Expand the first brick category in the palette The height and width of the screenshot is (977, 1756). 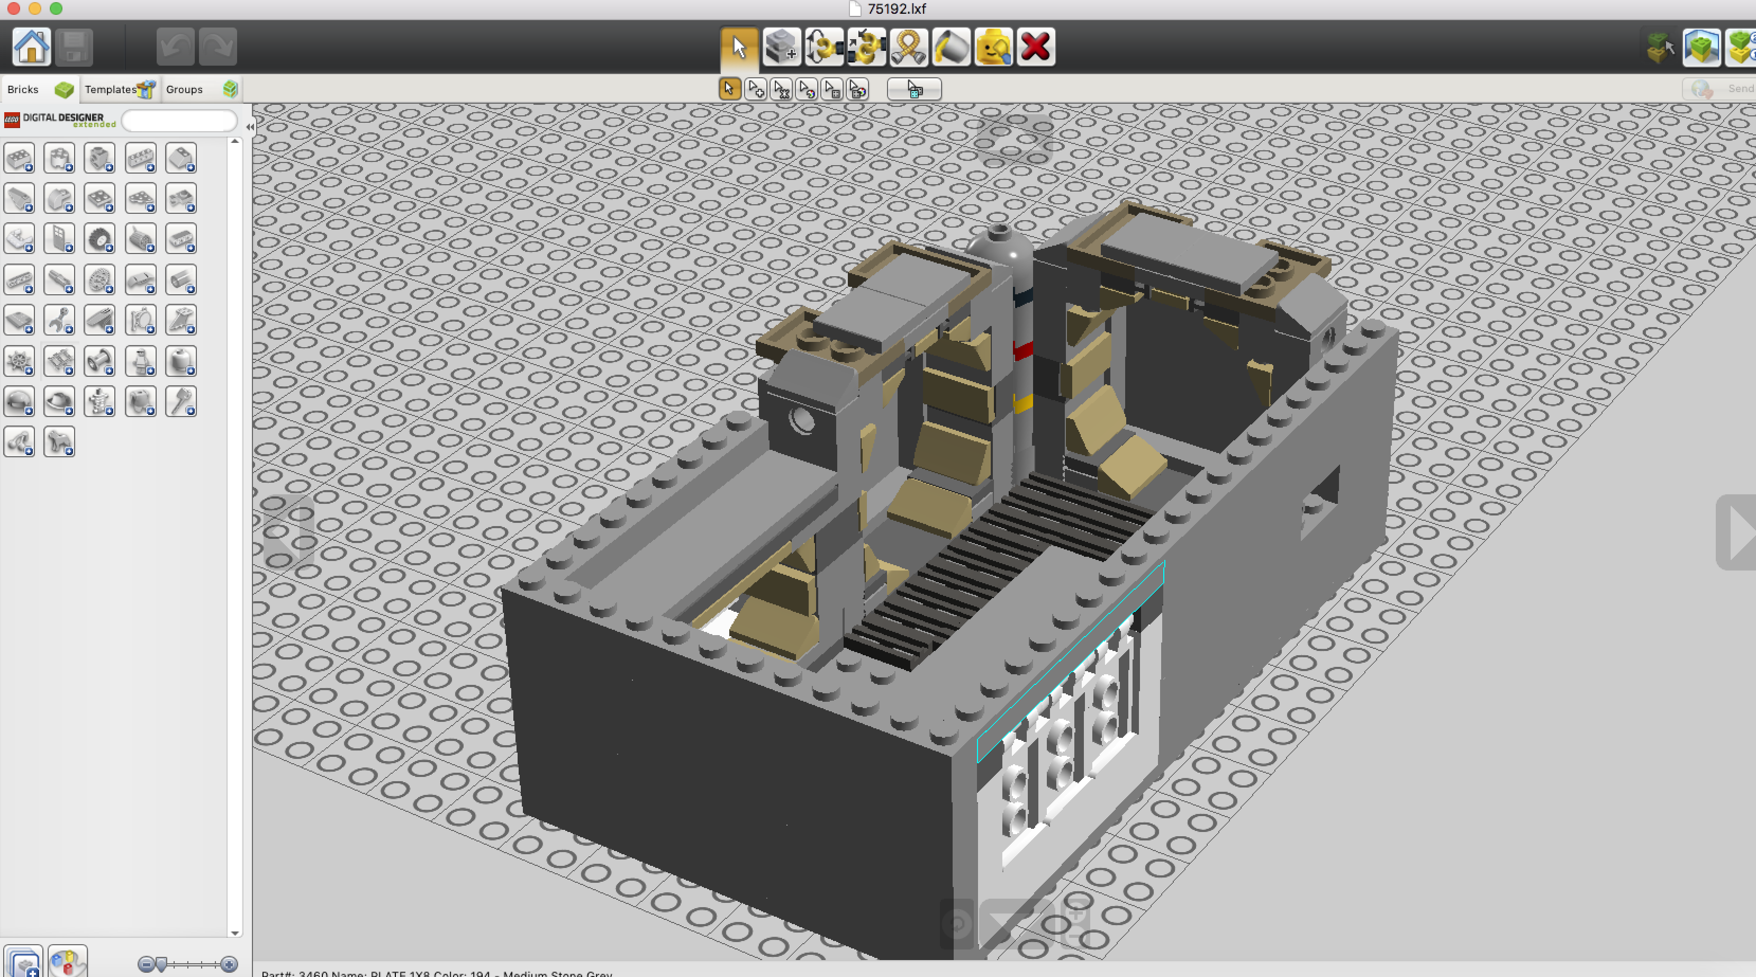[x=19, y=158]
